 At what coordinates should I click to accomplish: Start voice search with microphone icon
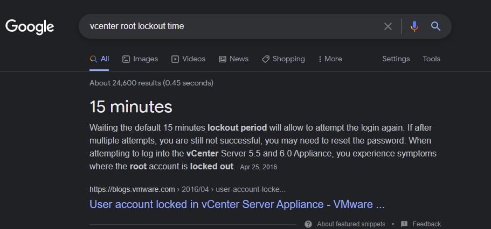[x=414, y=26]
